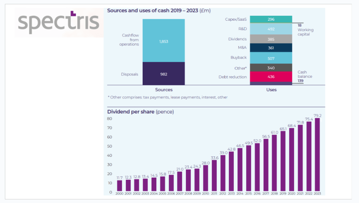Select the Cashflow from operations 1,853 segment

163,41
